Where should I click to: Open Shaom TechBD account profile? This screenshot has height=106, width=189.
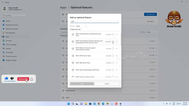[x=12, y=9]
